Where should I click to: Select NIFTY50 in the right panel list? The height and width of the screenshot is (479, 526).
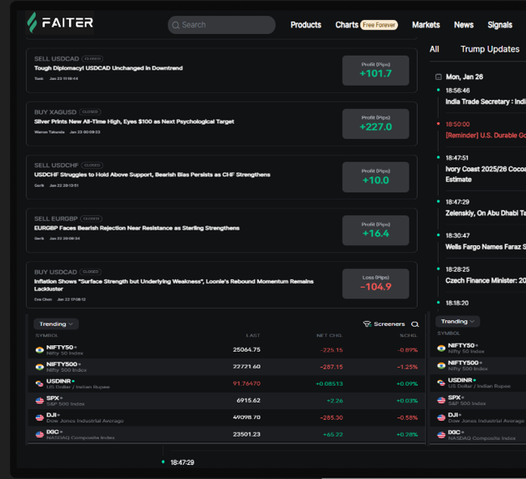(x=478, y=348)
